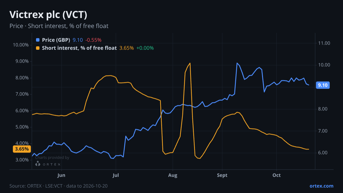Click the Victrex plc (VCT) title
The image size is (343, 193).
(x=48, y=14)
